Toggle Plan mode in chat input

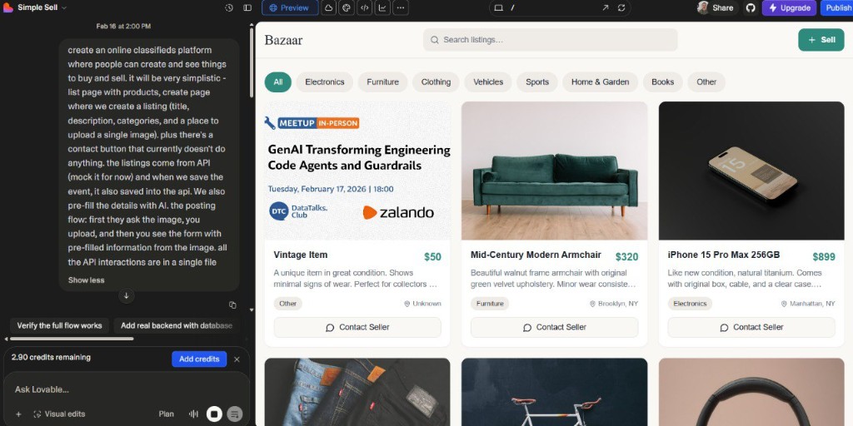coord(167,414)
